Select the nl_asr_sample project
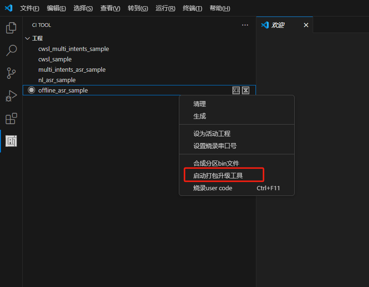 (x=57, y=80)
